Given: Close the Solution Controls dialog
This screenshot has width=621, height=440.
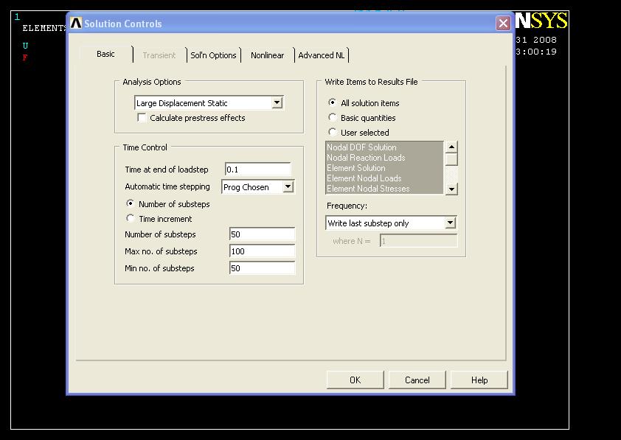Looking at the screenshot, I should (x=503, y=24).
